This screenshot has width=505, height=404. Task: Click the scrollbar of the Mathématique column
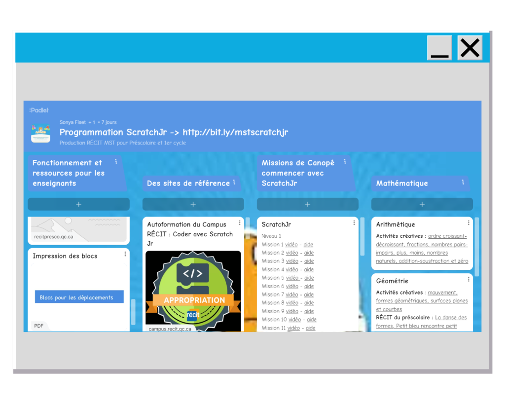477,247
